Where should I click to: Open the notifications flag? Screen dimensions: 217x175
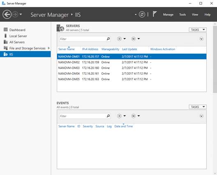click(x=155, y=14)
